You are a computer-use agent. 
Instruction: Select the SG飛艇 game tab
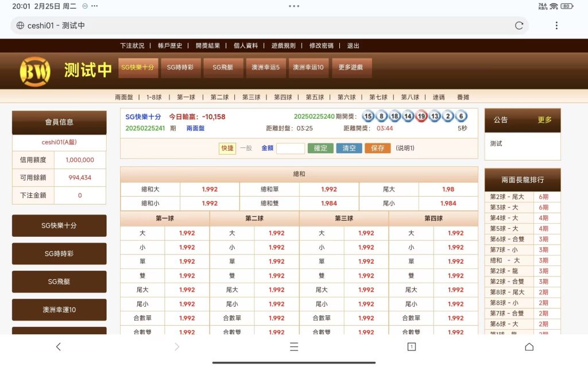[223, 68]
